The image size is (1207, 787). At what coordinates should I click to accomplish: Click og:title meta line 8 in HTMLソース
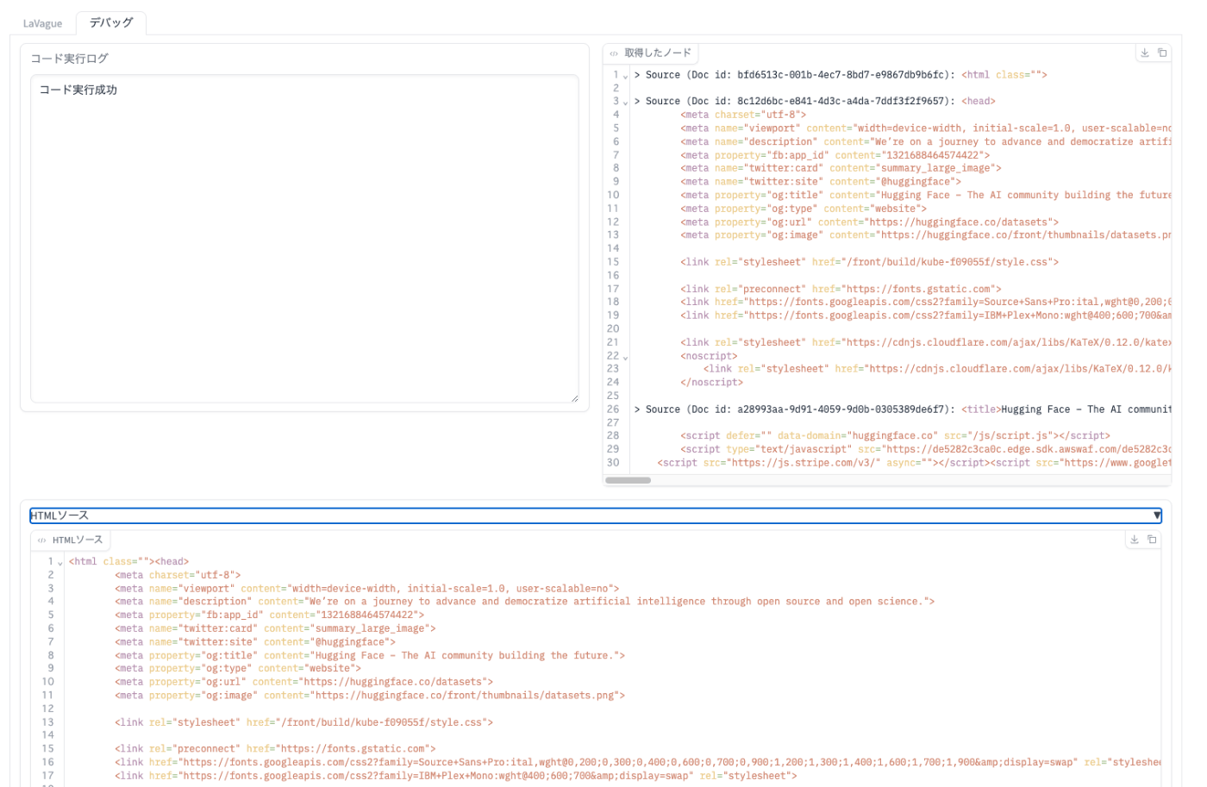[x=370, y=656]
